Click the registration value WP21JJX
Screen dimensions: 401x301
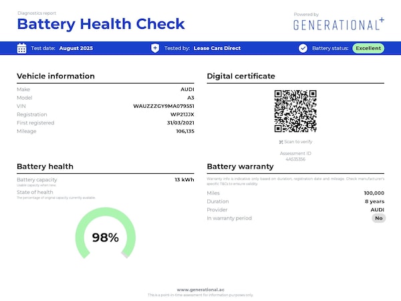pyautogui.click(x=182, y=114)
